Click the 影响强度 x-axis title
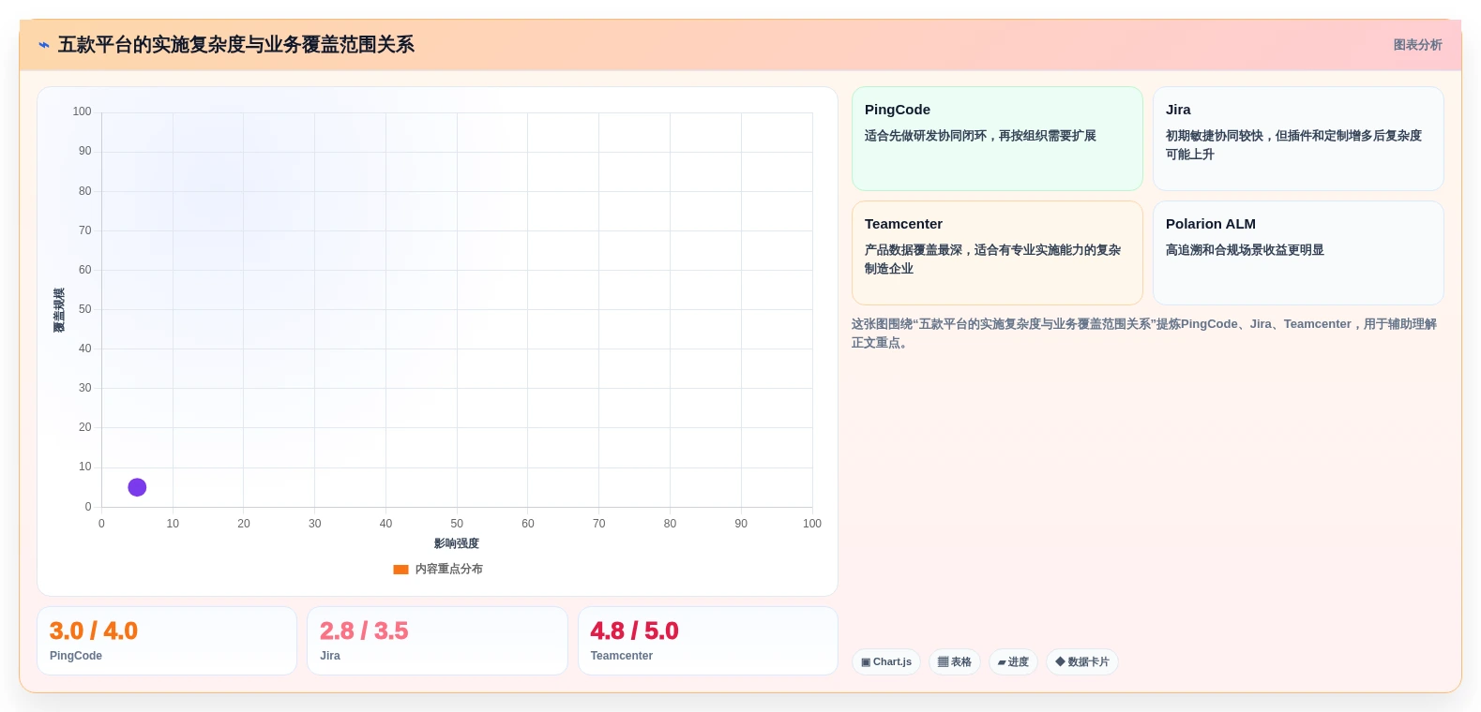 click(457, 543)
